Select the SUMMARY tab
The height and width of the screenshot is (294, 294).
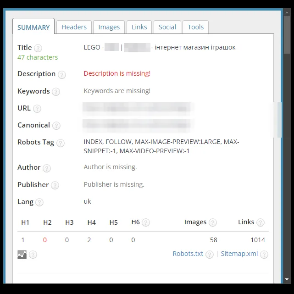tap(33, 27)
